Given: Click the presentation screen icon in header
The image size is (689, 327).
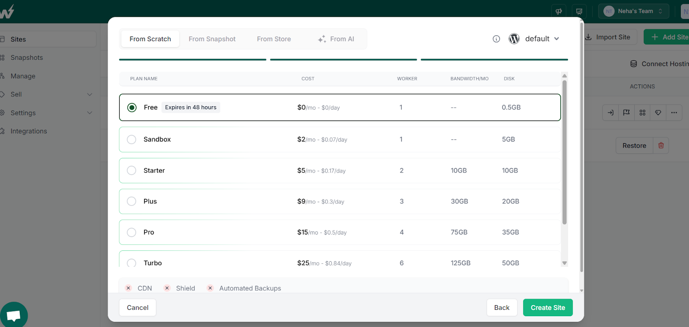Looking at the screenshot, I should click(x=579, y=11).
